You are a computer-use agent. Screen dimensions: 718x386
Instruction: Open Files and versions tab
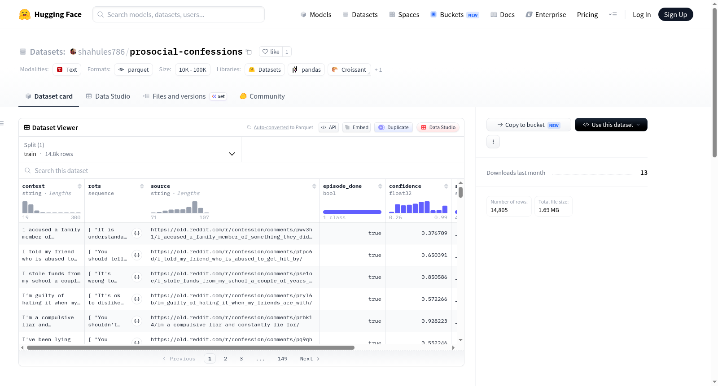(x=185, y=96)
